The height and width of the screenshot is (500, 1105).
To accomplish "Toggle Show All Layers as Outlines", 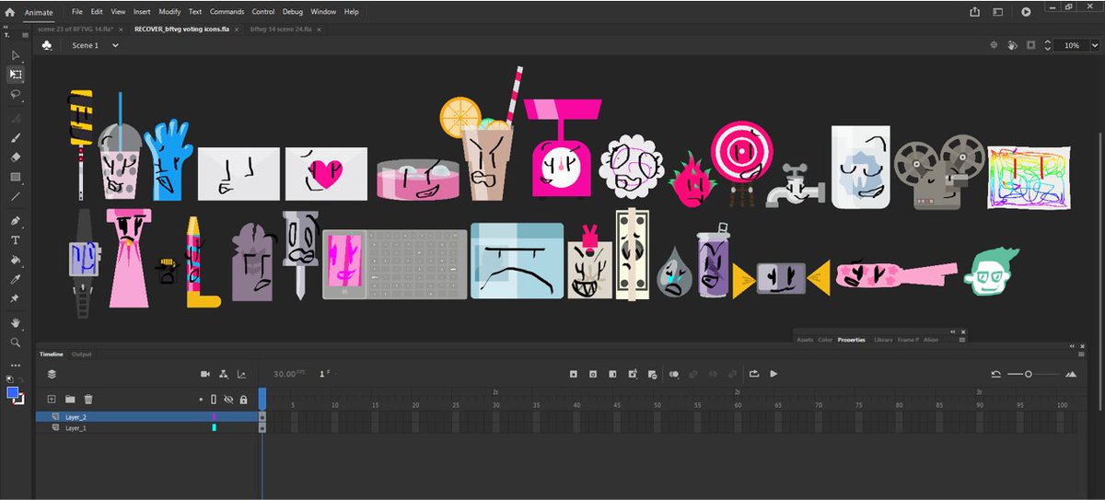I will (x=214, y=400).
